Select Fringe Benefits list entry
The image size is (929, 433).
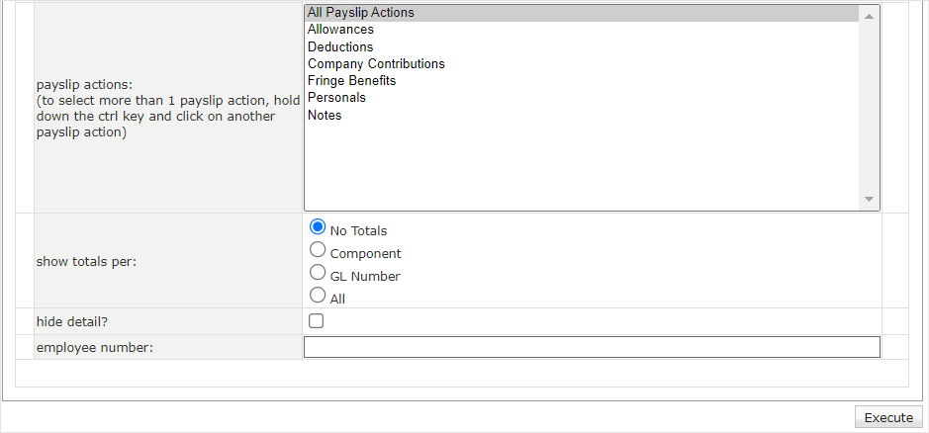click(351, 80)
